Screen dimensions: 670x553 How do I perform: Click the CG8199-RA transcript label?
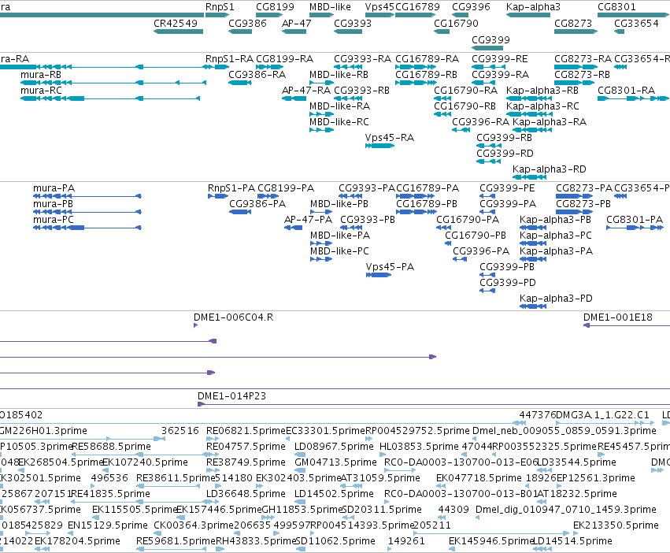pyautogui.click(x=284, y=59)
